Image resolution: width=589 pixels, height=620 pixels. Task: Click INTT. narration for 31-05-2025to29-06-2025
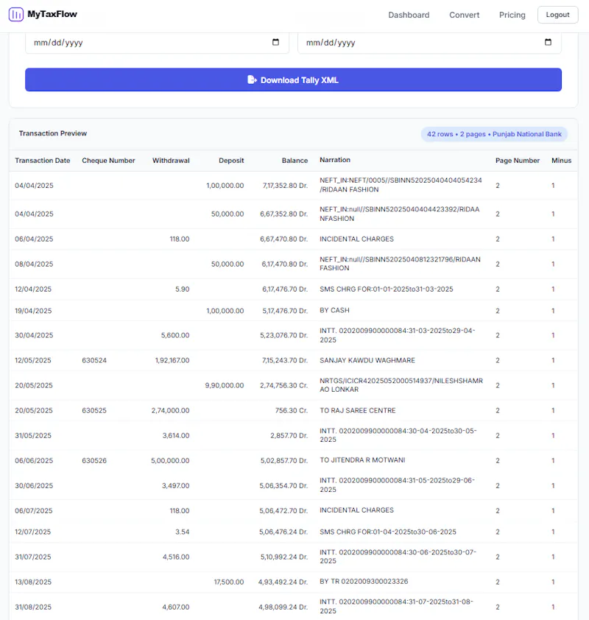(x=397, y=485)
